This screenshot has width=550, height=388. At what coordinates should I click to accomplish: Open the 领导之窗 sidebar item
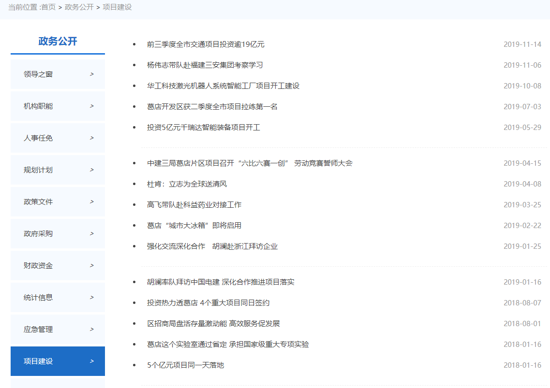point(58,74)
